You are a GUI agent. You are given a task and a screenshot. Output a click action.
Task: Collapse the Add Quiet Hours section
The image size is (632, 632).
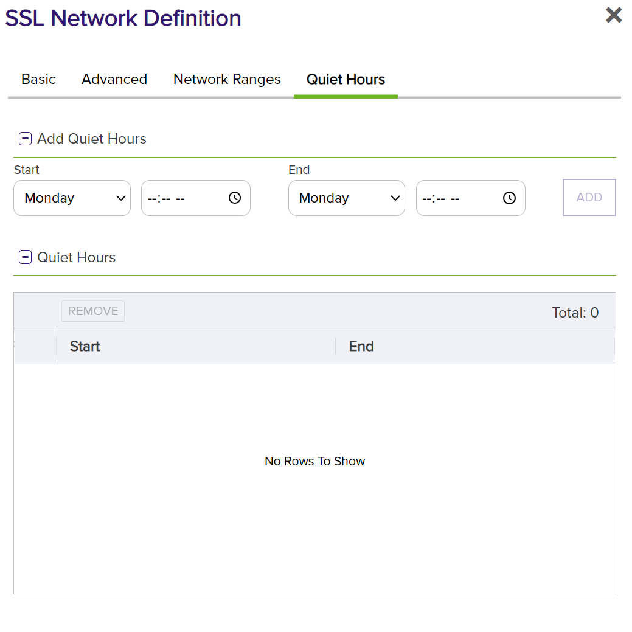point(25,139)
